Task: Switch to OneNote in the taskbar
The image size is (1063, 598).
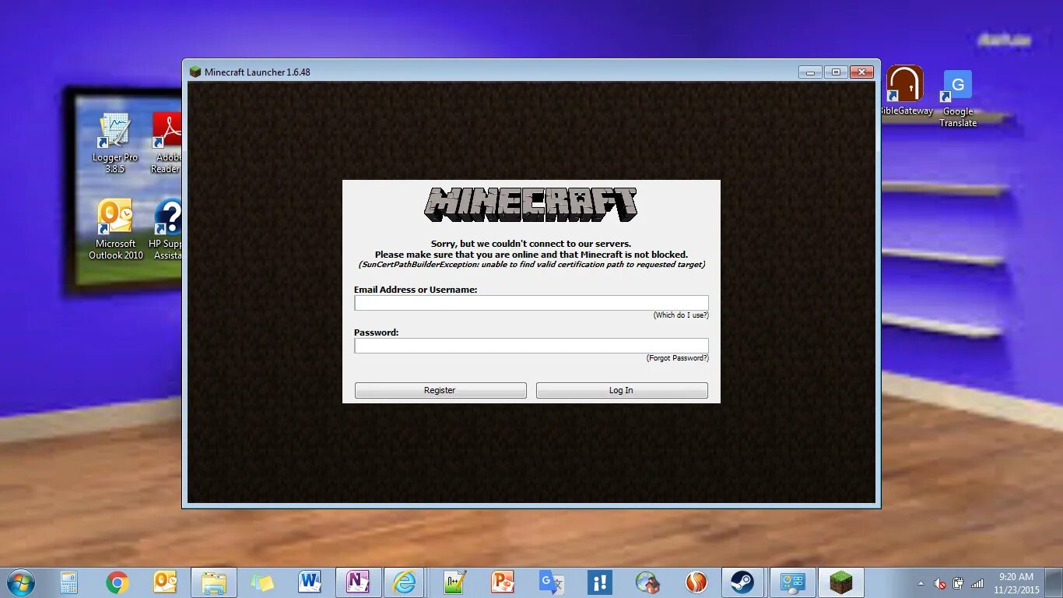Action: tap(358, 582)
